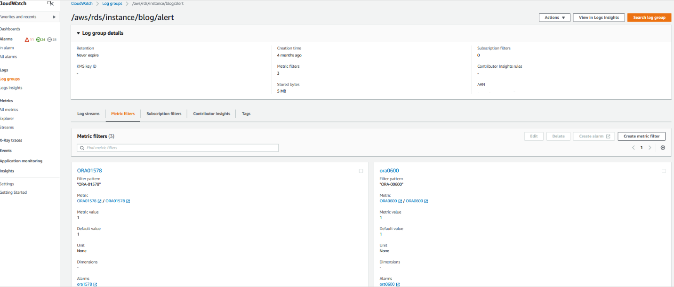This screenshot has height=287, width=674.
Task: Go to Log groups breadcrumb link
Action: coord(112,3)
